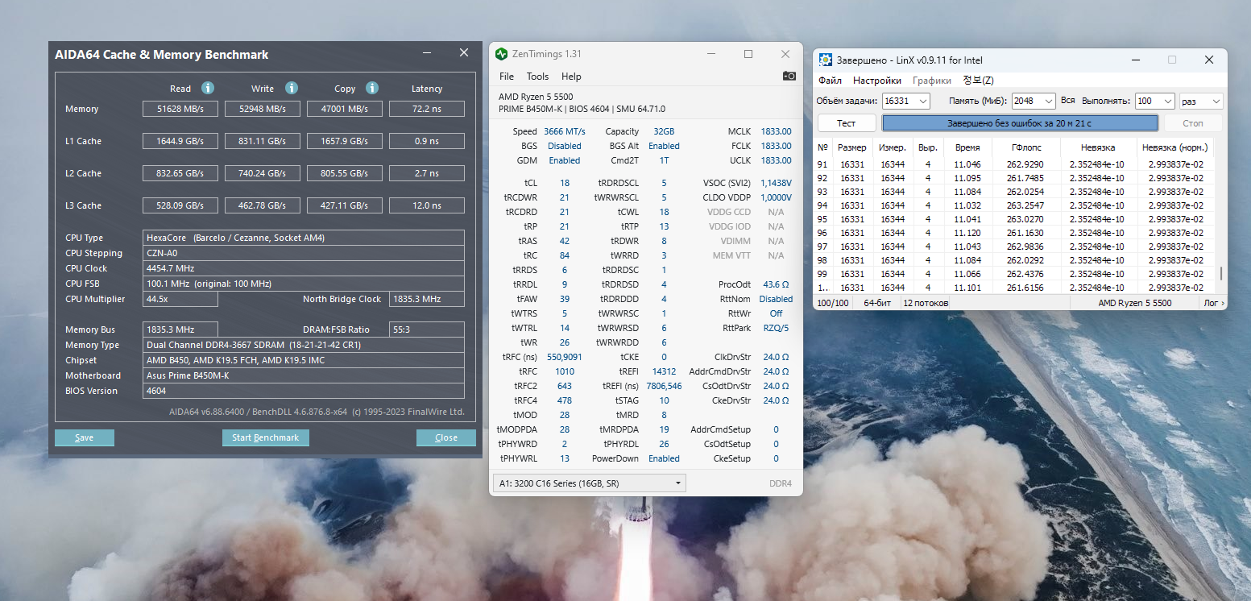Select LinX row with time 11.046

pyautogui.click(x=1015, y=164)
